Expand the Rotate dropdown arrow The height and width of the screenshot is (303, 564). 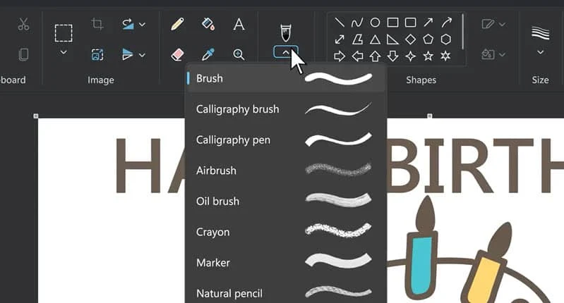pyautogui.click(x=142, y=25)
